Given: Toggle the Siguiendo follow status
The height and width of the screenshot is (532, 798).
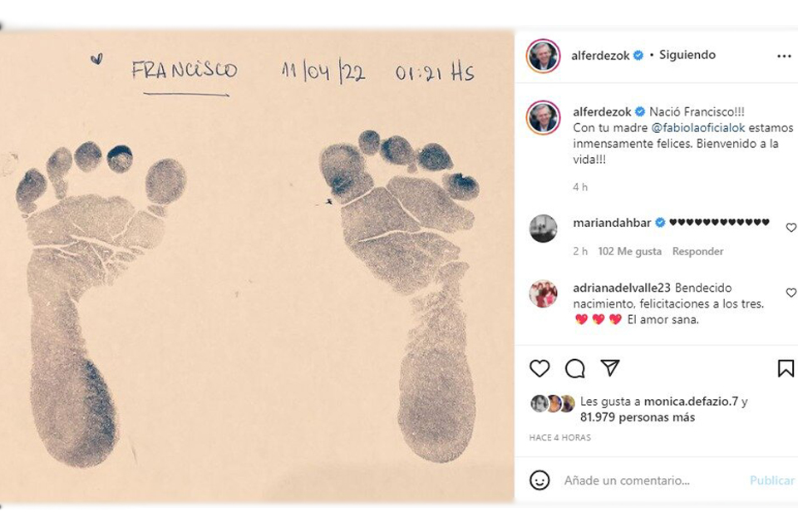Looking at the screenshot, I should click(x=687, y=55).
